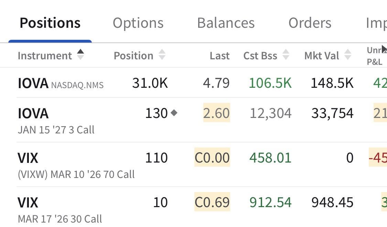Sort by Instrument column arrow icon

(80, 55)
